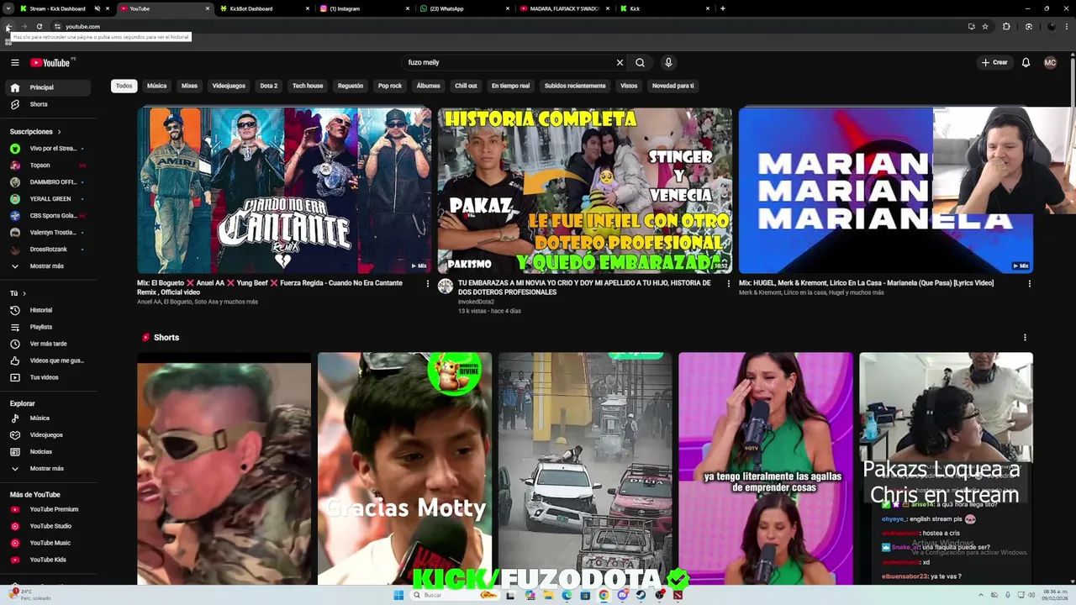Screen dimensions: 1076x605
Task: Open Playlists in sidebar
Action: click(47, 327)
